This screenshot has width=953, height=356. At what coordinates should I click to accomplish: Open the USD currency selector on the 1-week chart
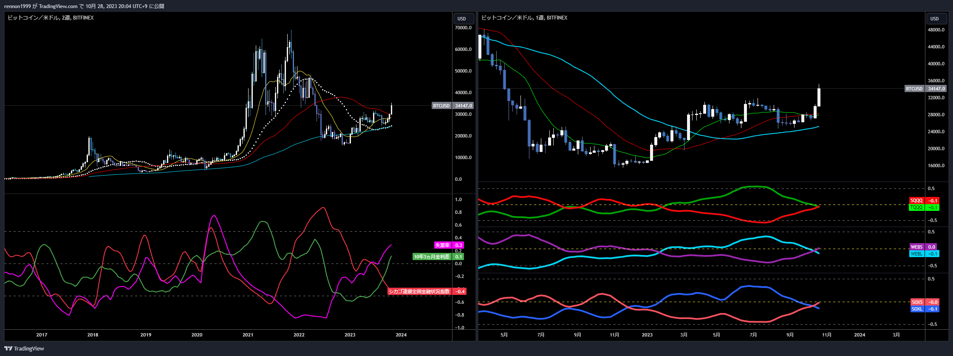click(x=937, y=19)
